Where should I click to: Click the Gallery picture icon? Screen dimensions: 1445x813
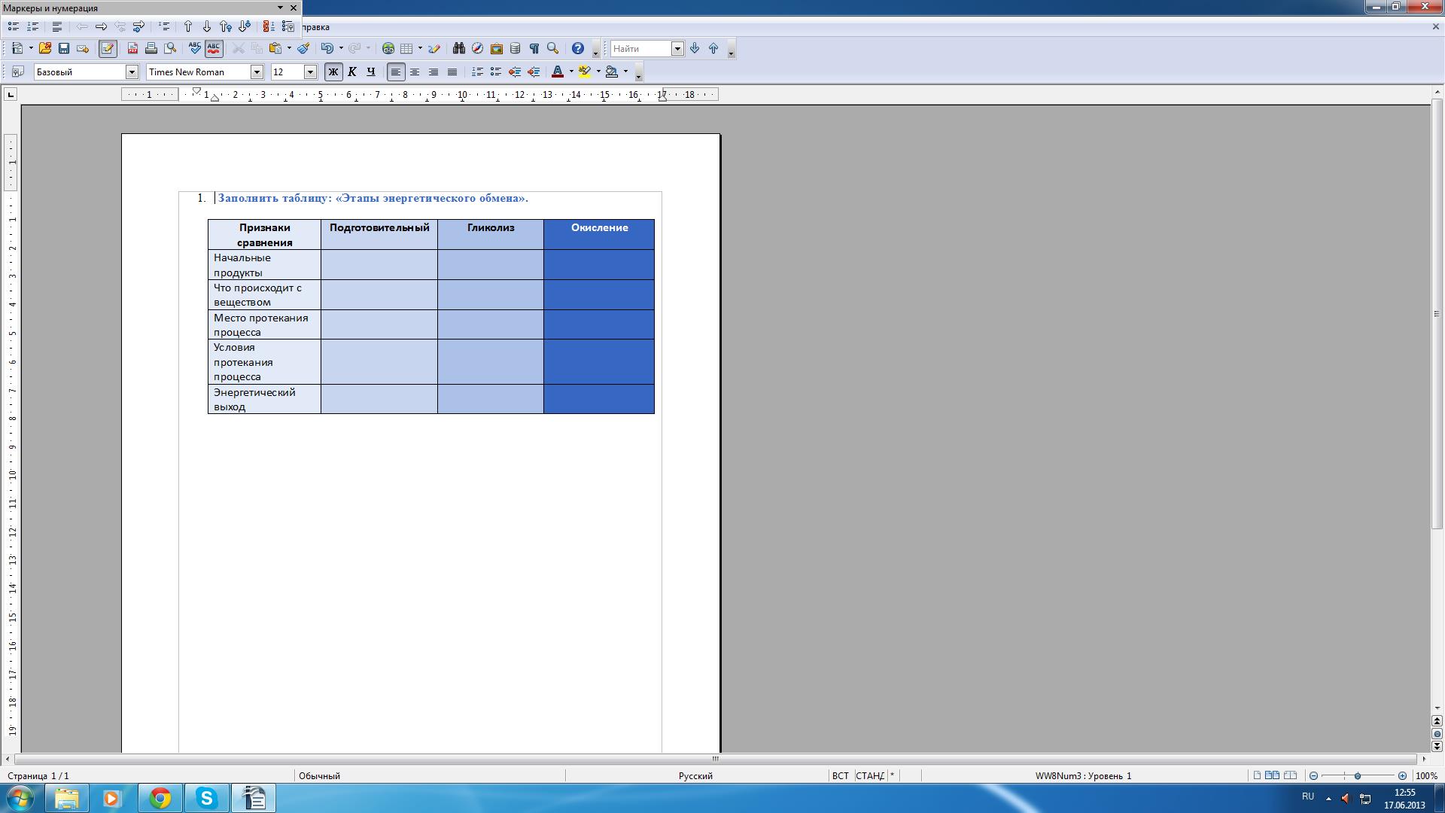pyautogui.click(x=496, y=48)
